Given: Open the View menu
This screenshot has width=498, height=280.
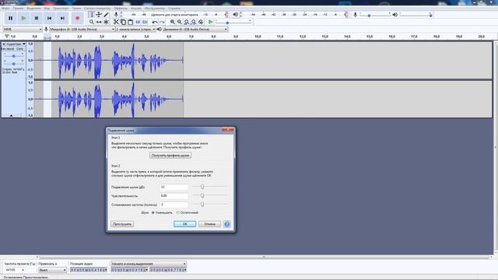Looking at the screenshot, I should pos(47,9).
